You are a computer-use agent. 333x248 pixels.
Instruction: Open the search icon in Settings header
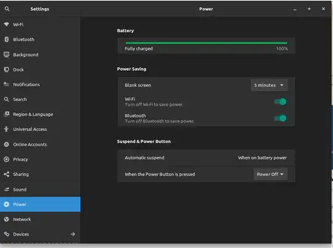tap(7, 9)
